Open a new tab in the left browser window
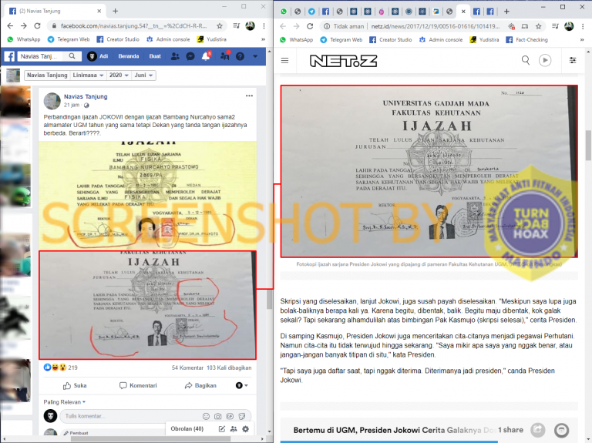 click(115, 12)
